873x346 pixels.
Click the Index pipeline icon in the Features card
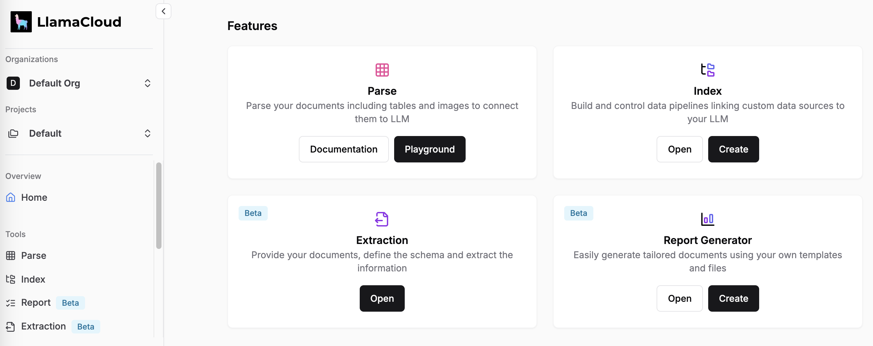707,70
